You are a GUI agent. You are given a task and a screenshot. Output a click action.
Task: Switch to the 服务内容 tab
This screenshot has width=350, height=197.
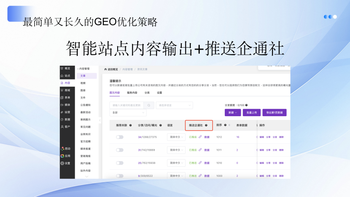(132, 92)
